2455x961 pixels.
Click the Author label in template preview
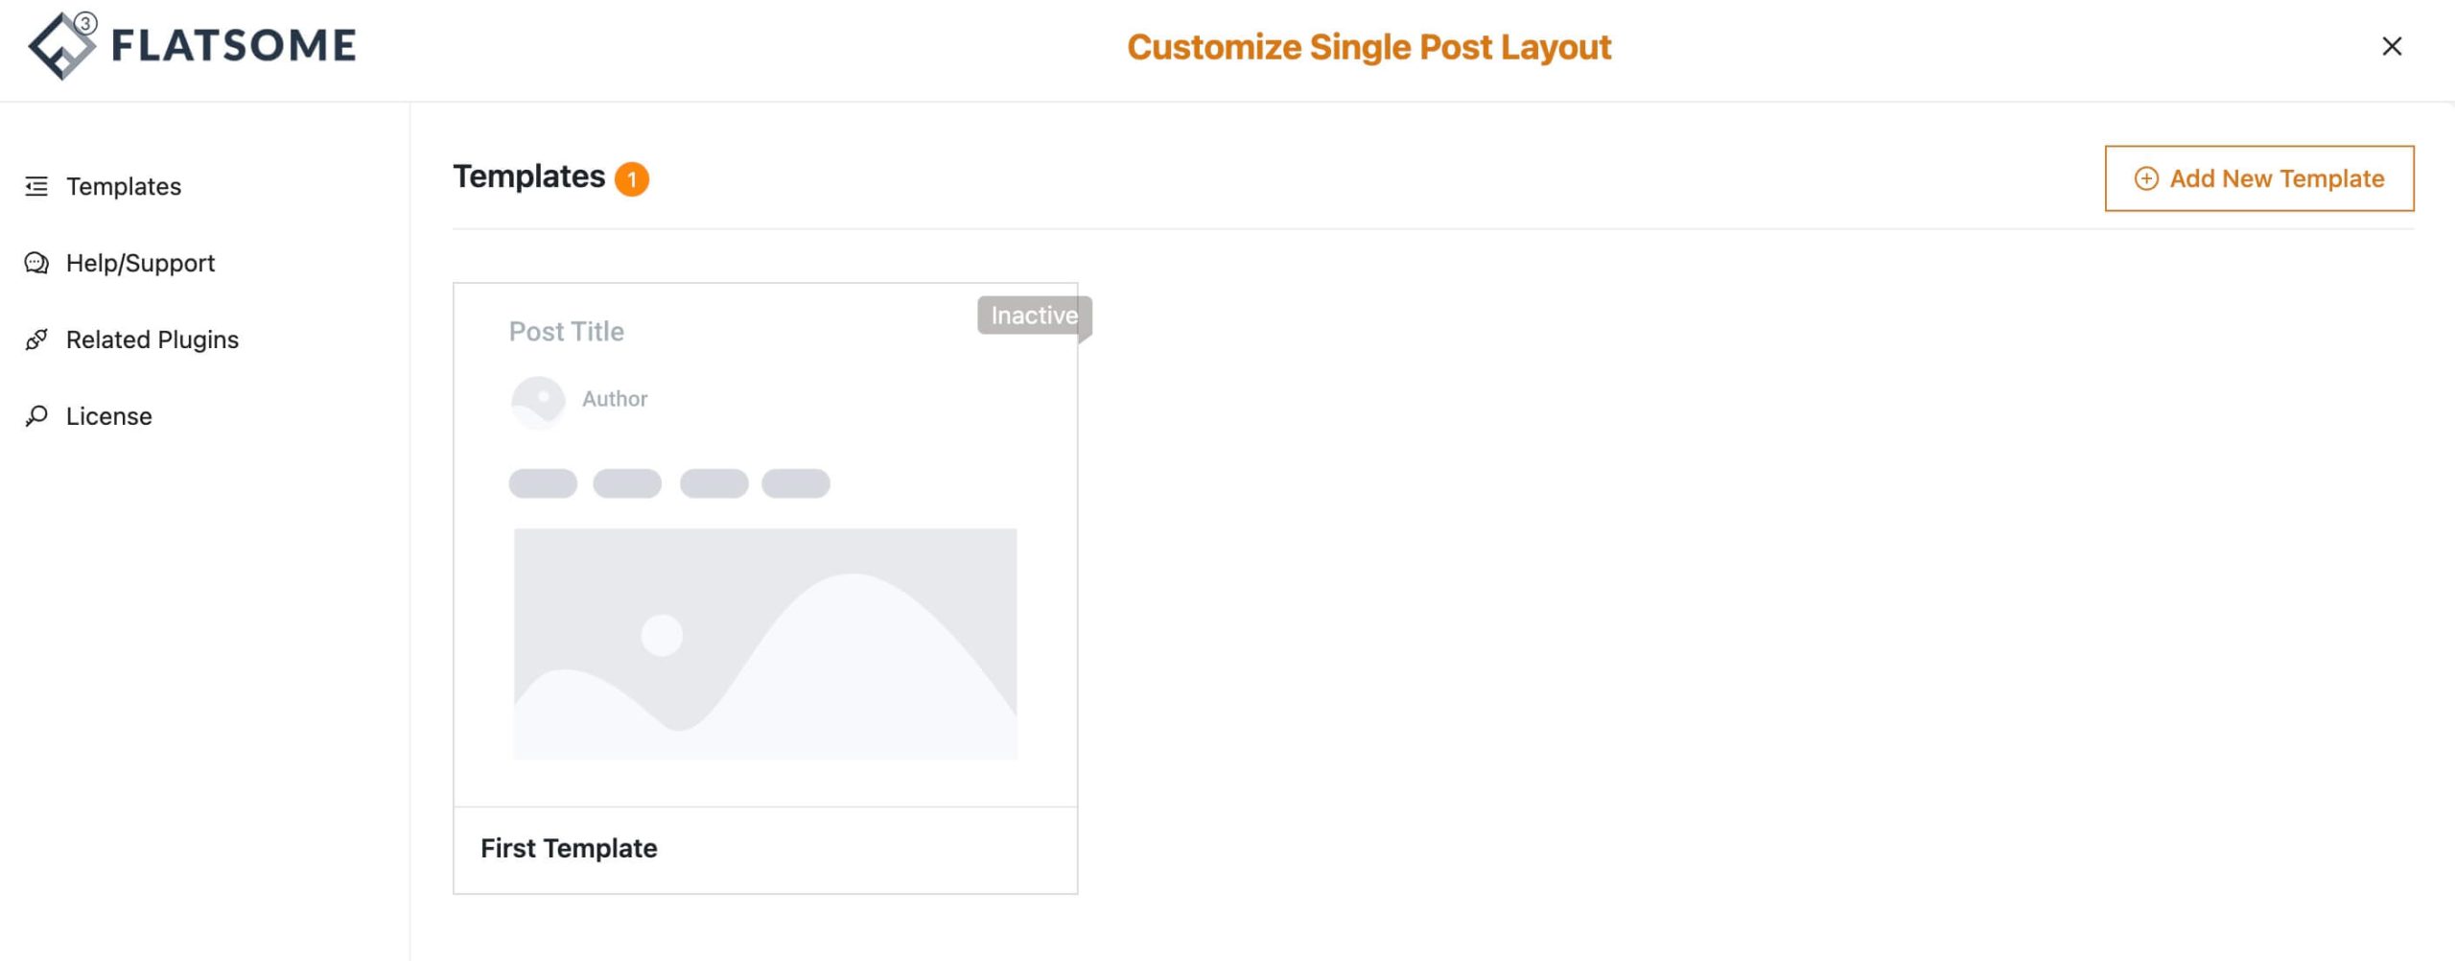(x=615, y=399)
